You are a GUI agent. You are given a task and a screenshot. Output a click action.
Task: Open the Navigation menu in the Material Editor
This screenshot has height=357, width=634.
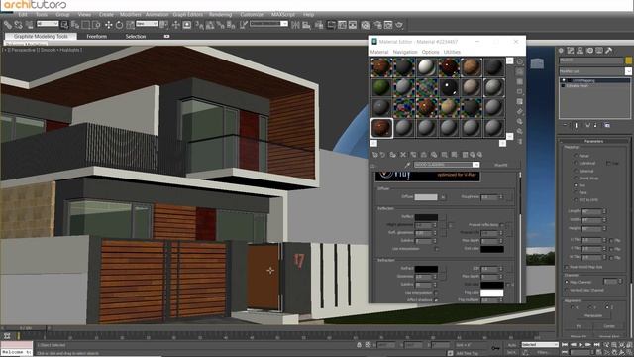pyautogui.click(x=405, y=52)
